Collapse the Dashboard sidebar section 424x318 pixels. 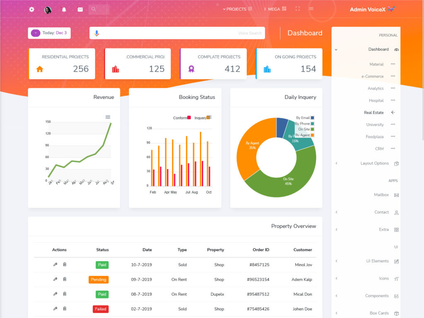pyautogui.click(x=336, y=50)
